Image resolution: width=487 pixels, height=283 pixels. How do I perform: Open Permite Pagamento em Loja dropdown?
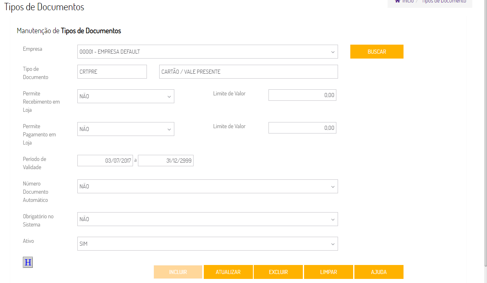point(126,129)
